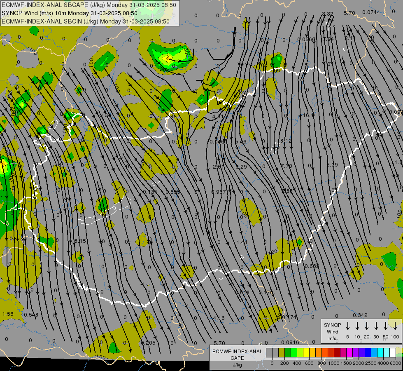
Task: Click the 'ECMWF-INDEX-ANAL CAPE' legend label
Action: 237,355
